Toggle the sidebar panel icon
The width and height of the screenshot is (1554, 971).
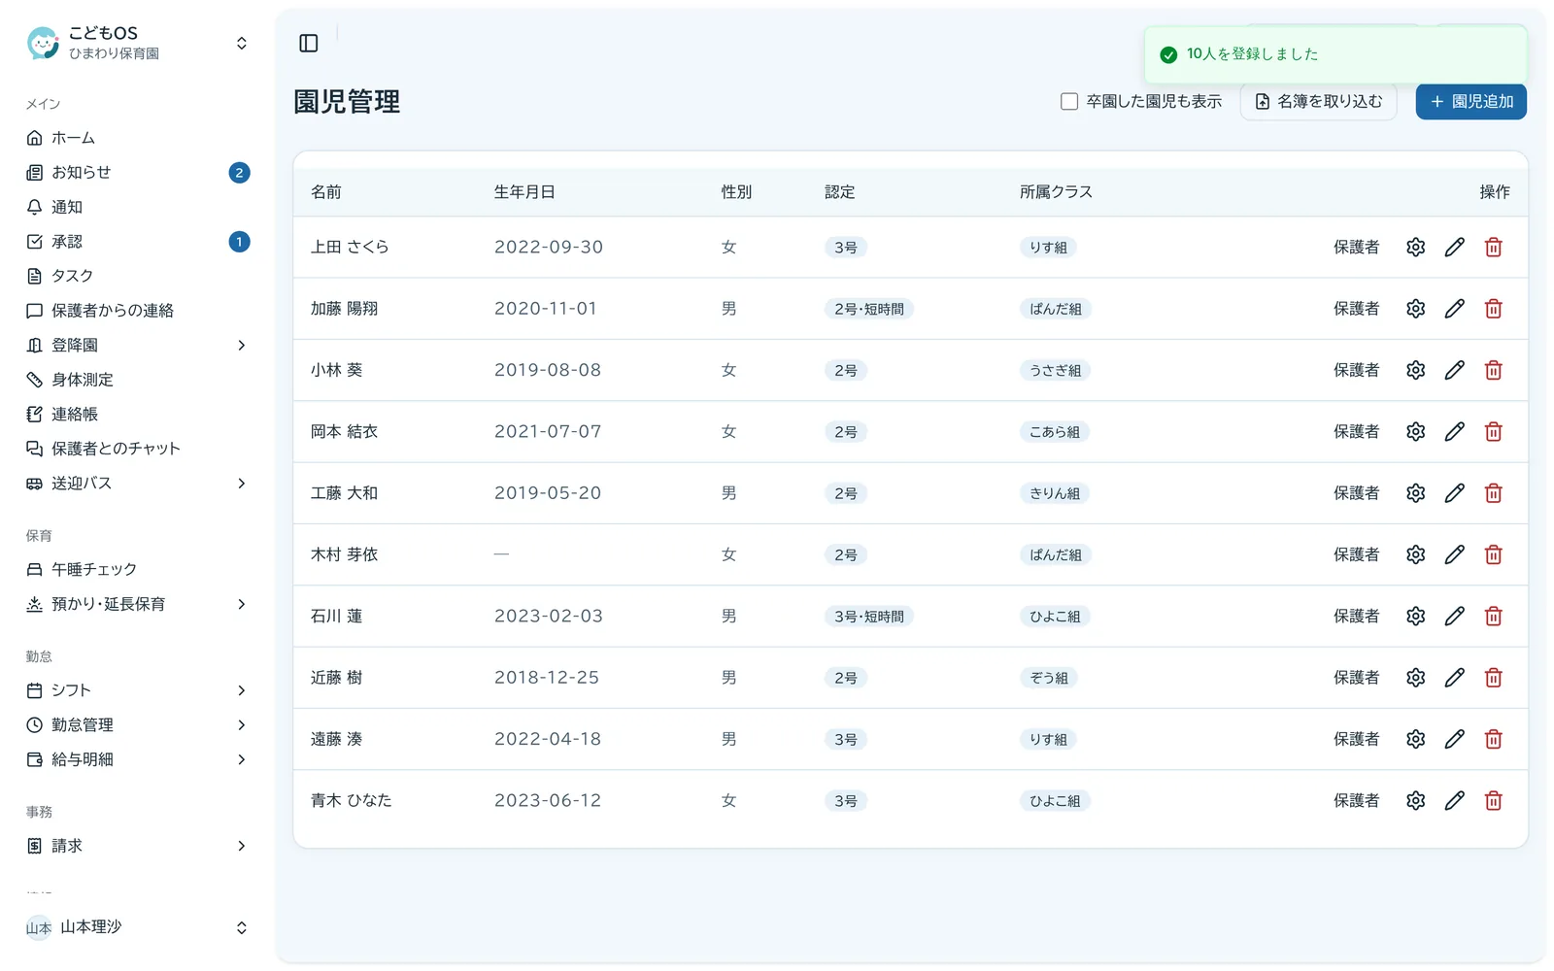pos(309,43)
